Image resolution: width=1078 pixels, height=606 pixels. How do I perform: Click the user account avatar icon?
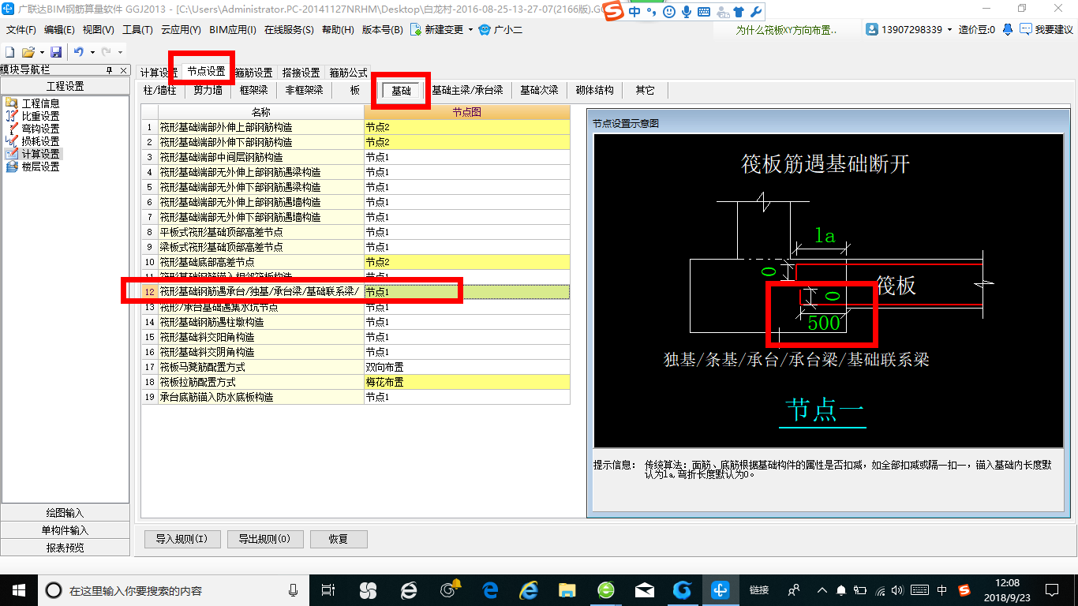(x=872, y=29)
